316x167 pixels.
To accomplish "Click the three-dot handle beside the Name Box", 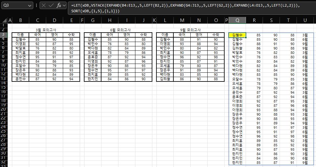I will click(x=36, y=5).
